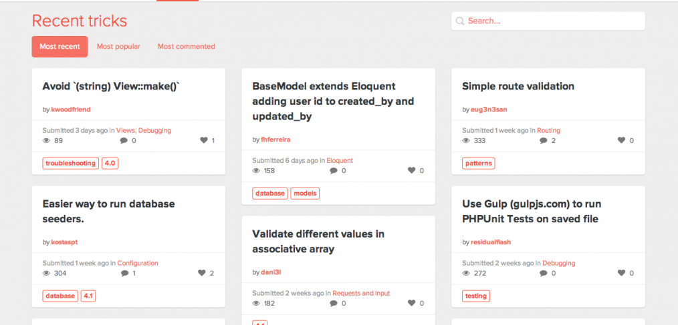Click views eye icon on Simple route validation card
The height and width of the screenshot is (325, 678).
pos(466,140)
